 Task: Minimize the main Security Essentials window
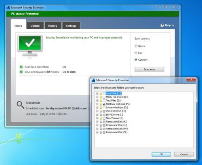pyautogui.click(x=160, y=7)
